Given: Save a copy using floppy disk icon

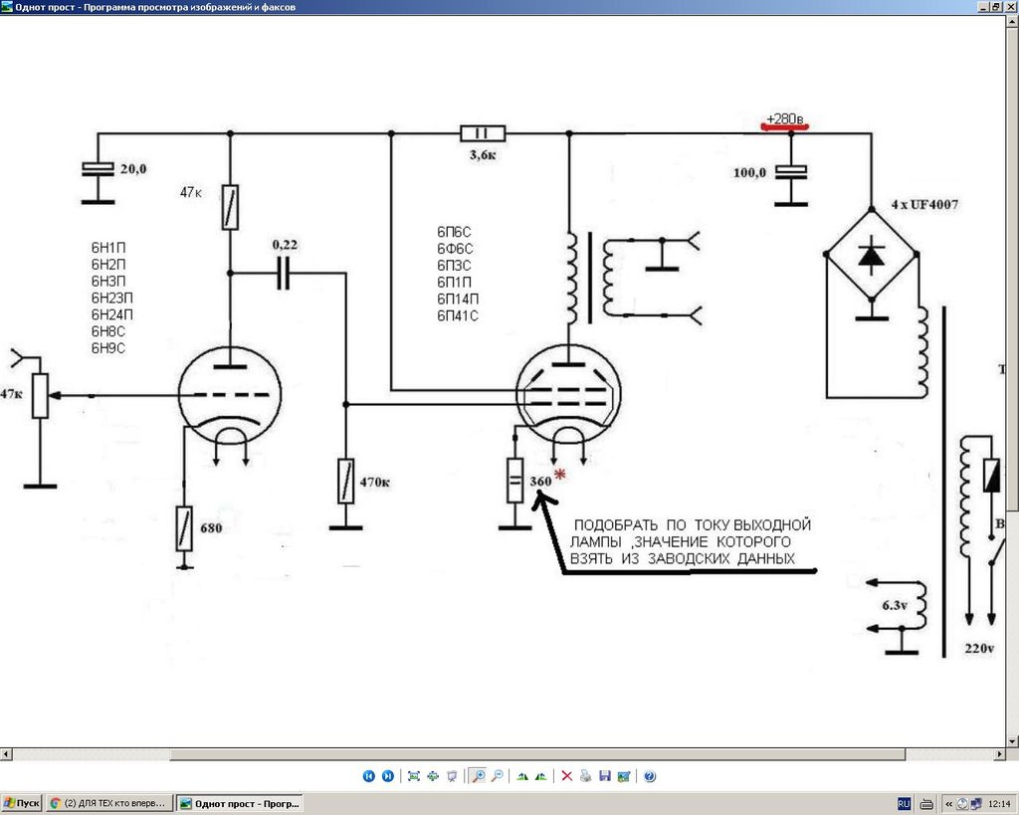Looking at the screenshot, I should (604, 776).
